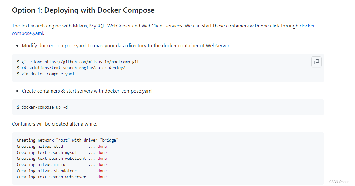Click the milvus-minio output line
The image size is (355, 186).
[x=62, y=164]
